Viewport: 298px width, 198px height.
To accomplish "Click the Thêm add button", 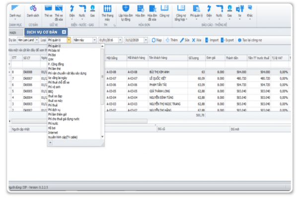I will pos(172,40).
